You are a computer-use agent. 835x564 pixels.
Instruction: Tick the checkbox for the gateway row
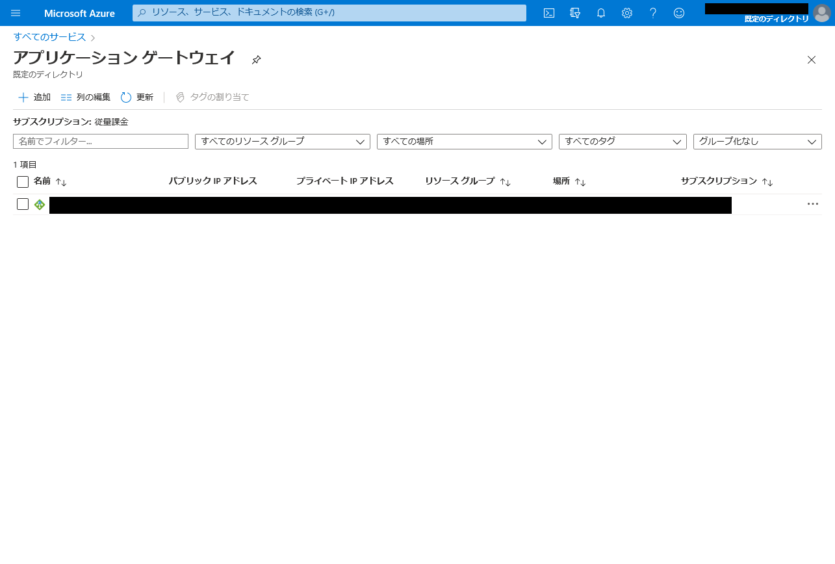pos(23,204)
